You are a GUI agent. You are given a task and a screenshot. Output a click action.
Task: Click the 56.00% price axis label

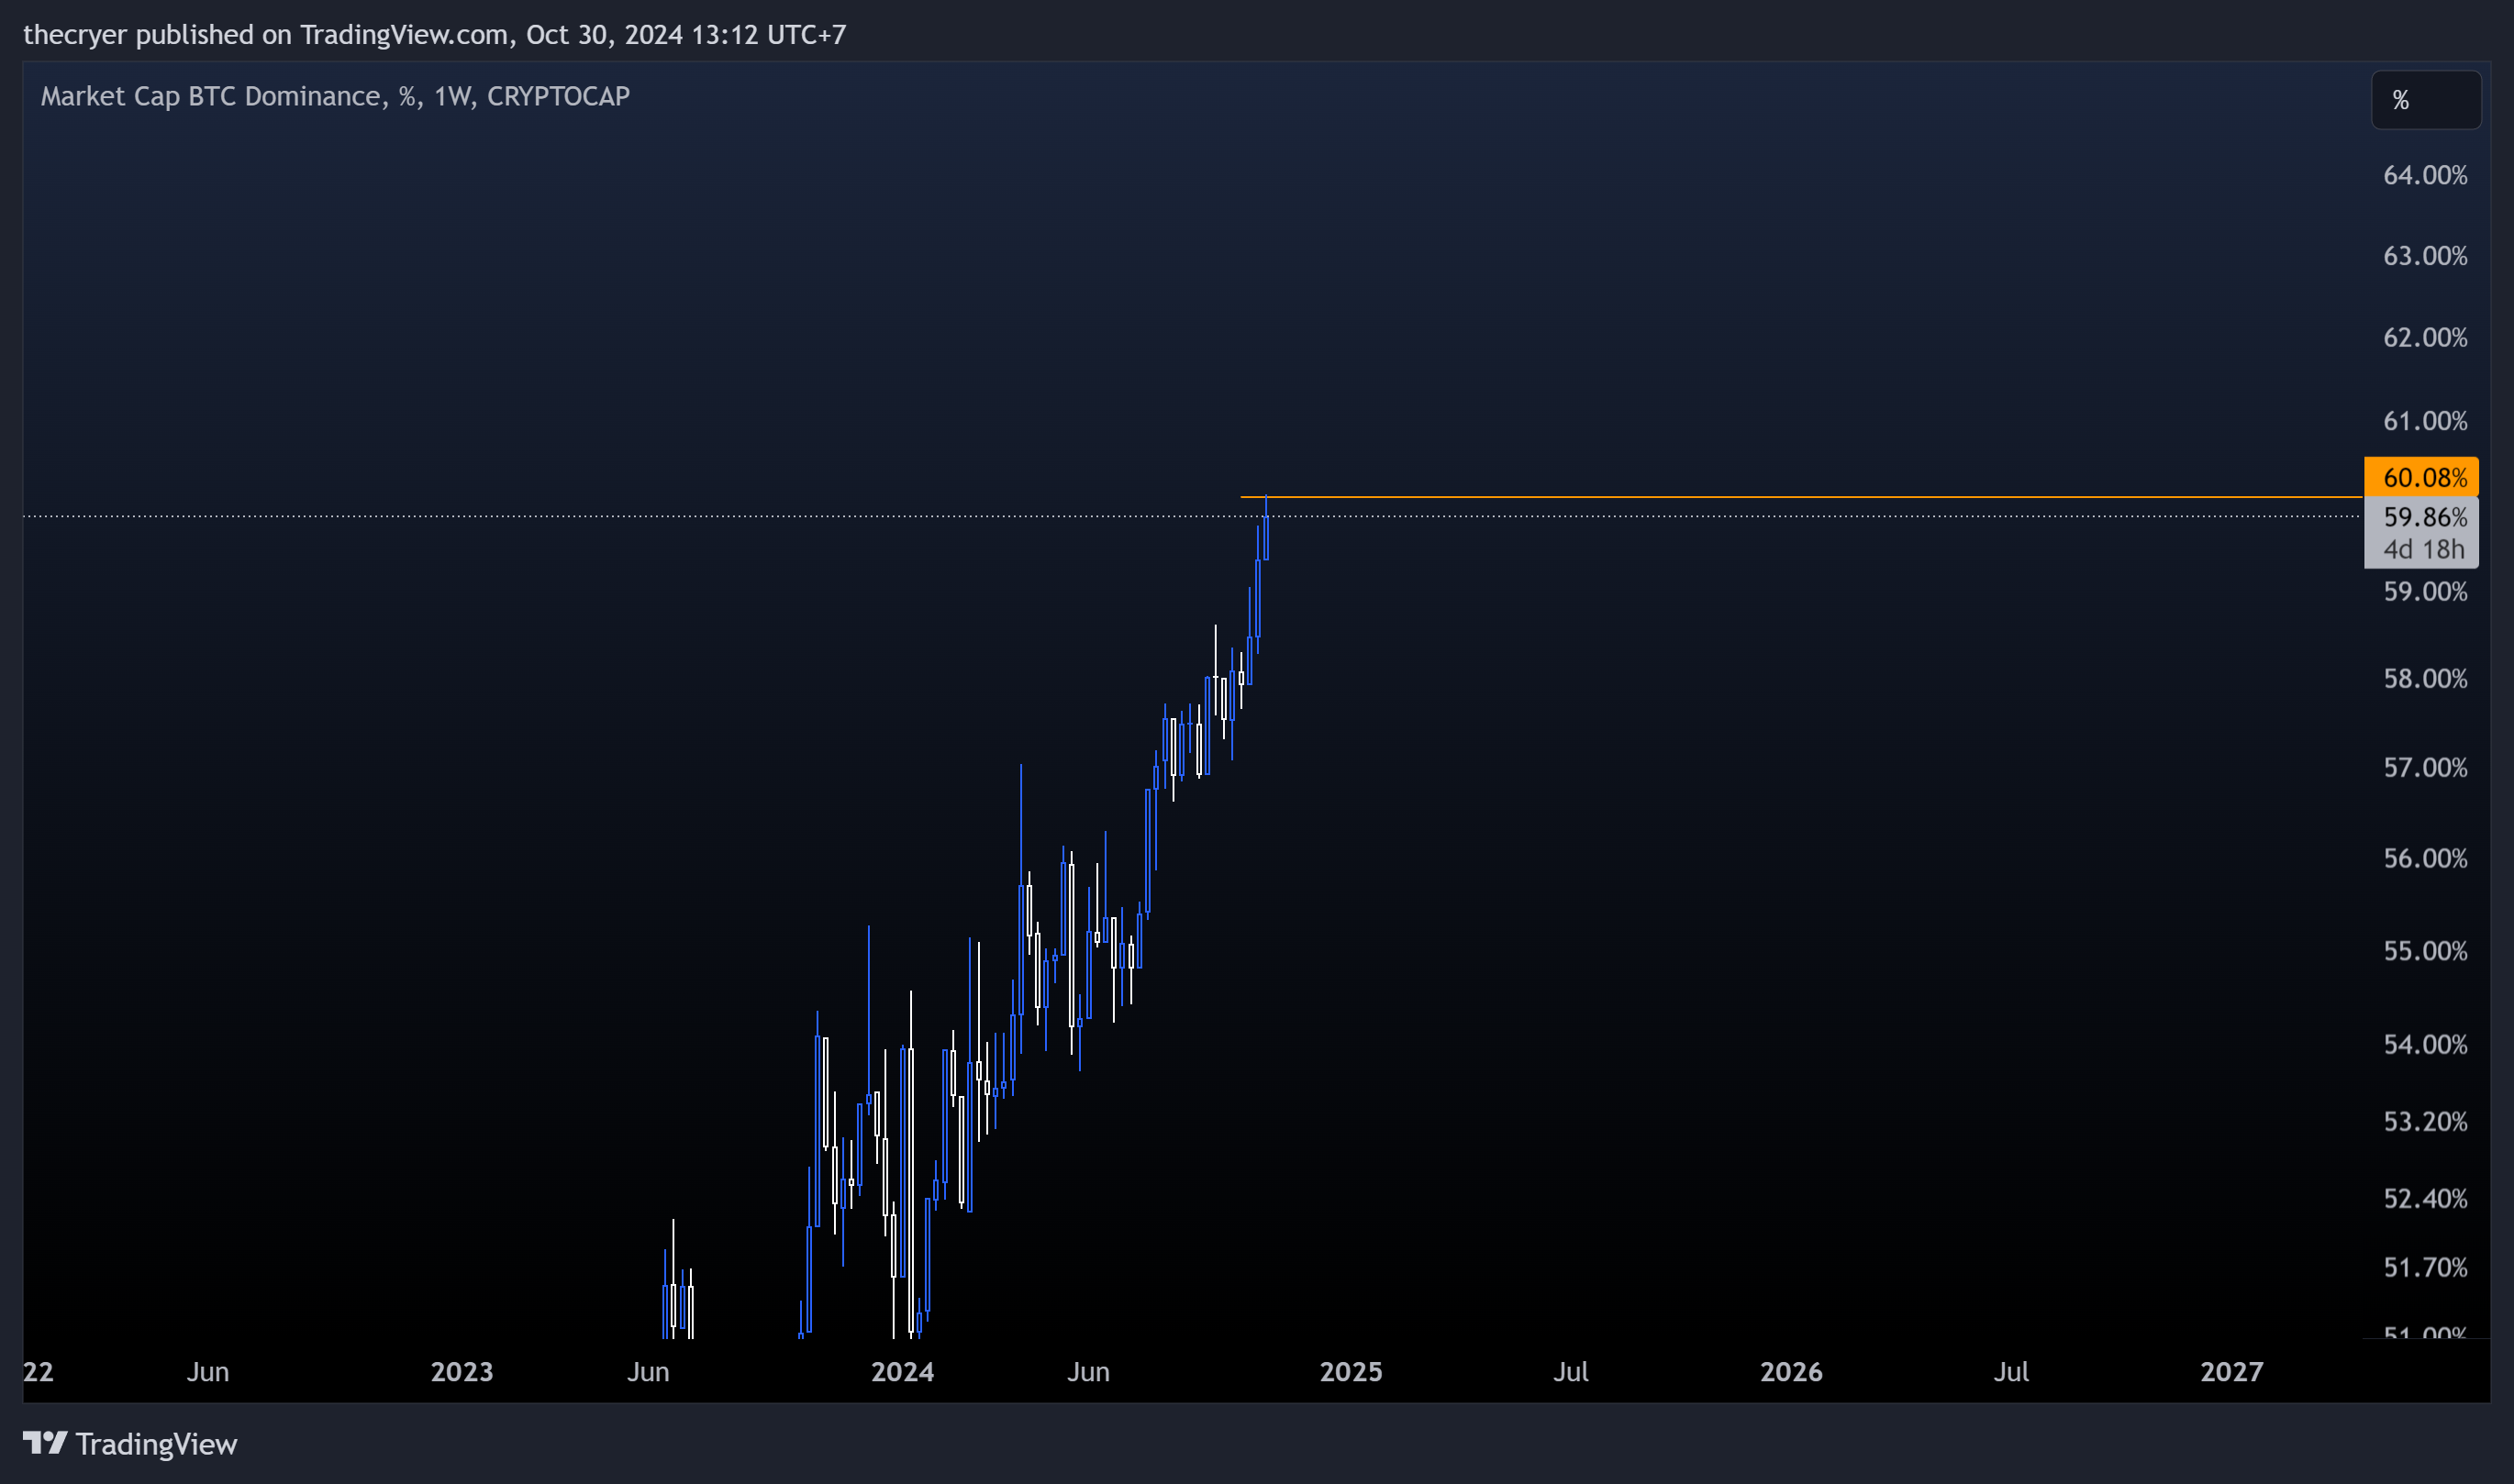tap(2425, 859)
